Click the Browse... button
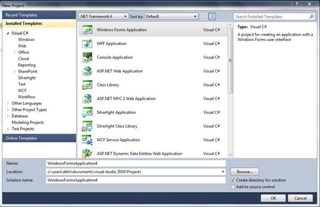The width and height of the screenshot is (320, 207). (245, 172)
